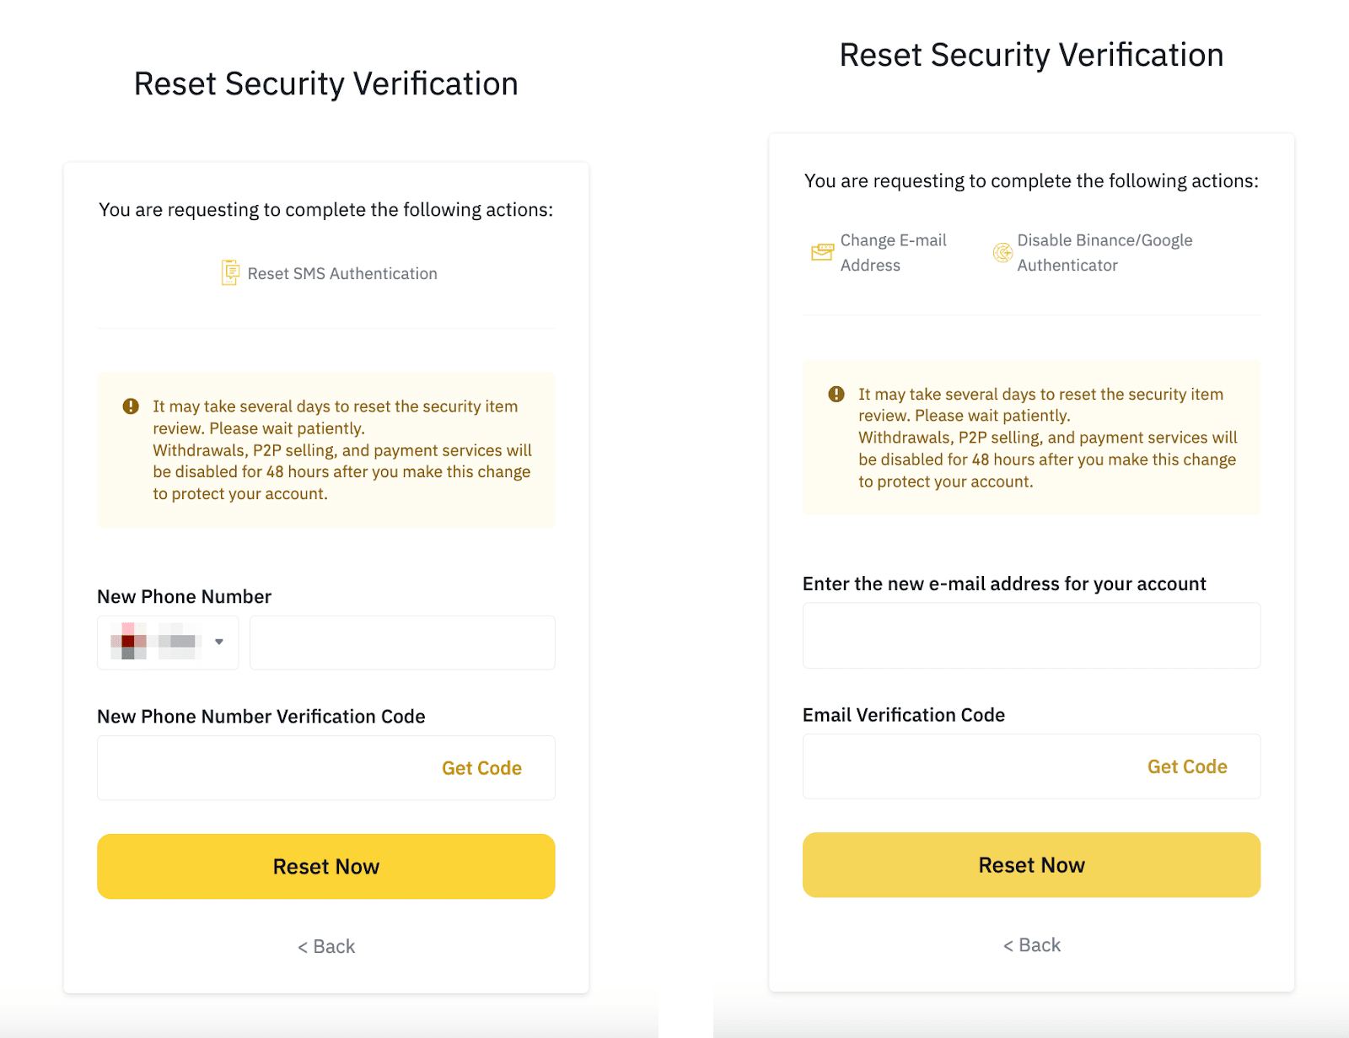The image size is (1349, 1038).
Task: Click the Change E-mail Address label text
Action: pyautogui.click(x=893, y=252)
